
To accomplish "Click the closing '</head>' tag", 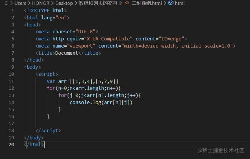I will 34,60.
